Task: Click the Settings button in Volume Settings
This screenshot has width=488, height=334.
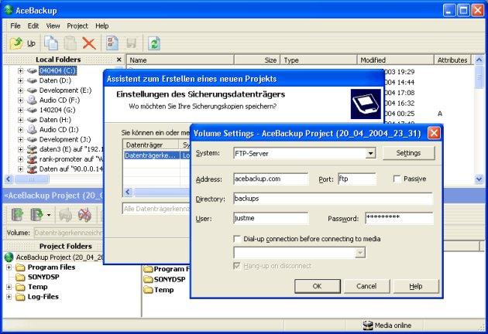Action: [x=408, y=153]
